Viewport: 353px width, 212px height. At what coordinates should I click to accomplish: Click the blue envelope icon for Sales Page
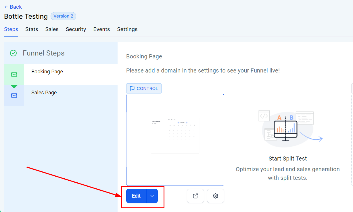pyautogui.click(x=14, y=96)
